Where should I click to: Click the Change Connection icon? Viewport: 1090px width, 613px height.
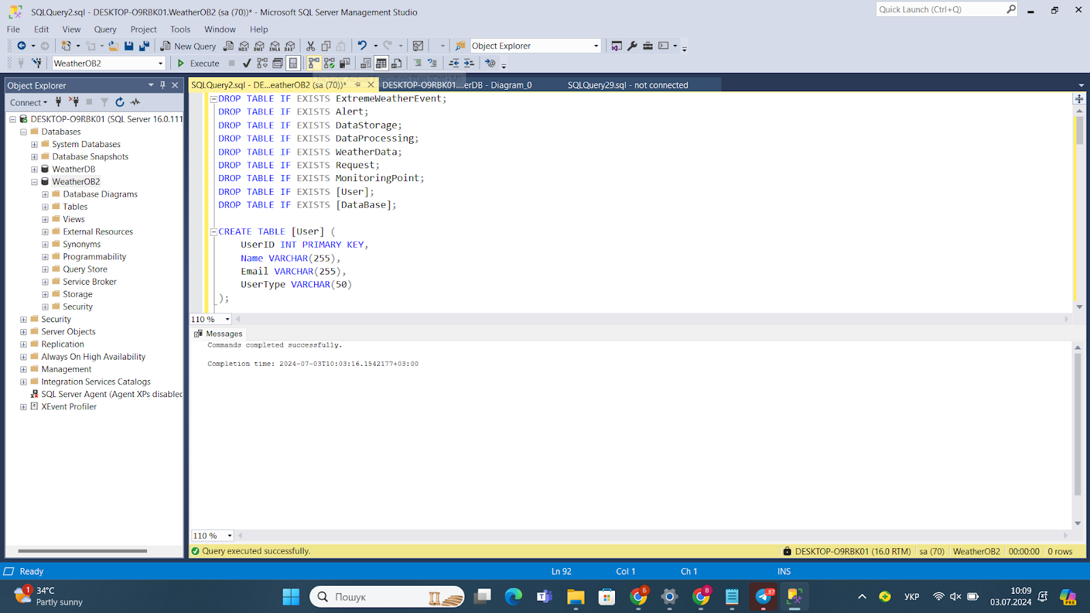click(x=37, y=63)
